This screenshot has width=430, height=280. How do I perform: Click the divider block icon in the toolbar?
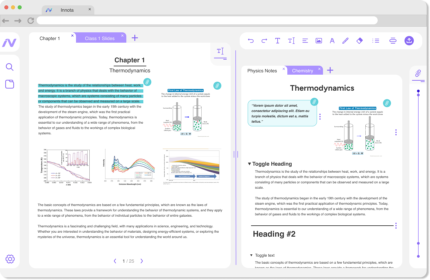(x=393, y=41)
